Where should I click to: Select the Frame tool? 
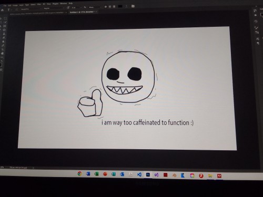click(5, 26)
